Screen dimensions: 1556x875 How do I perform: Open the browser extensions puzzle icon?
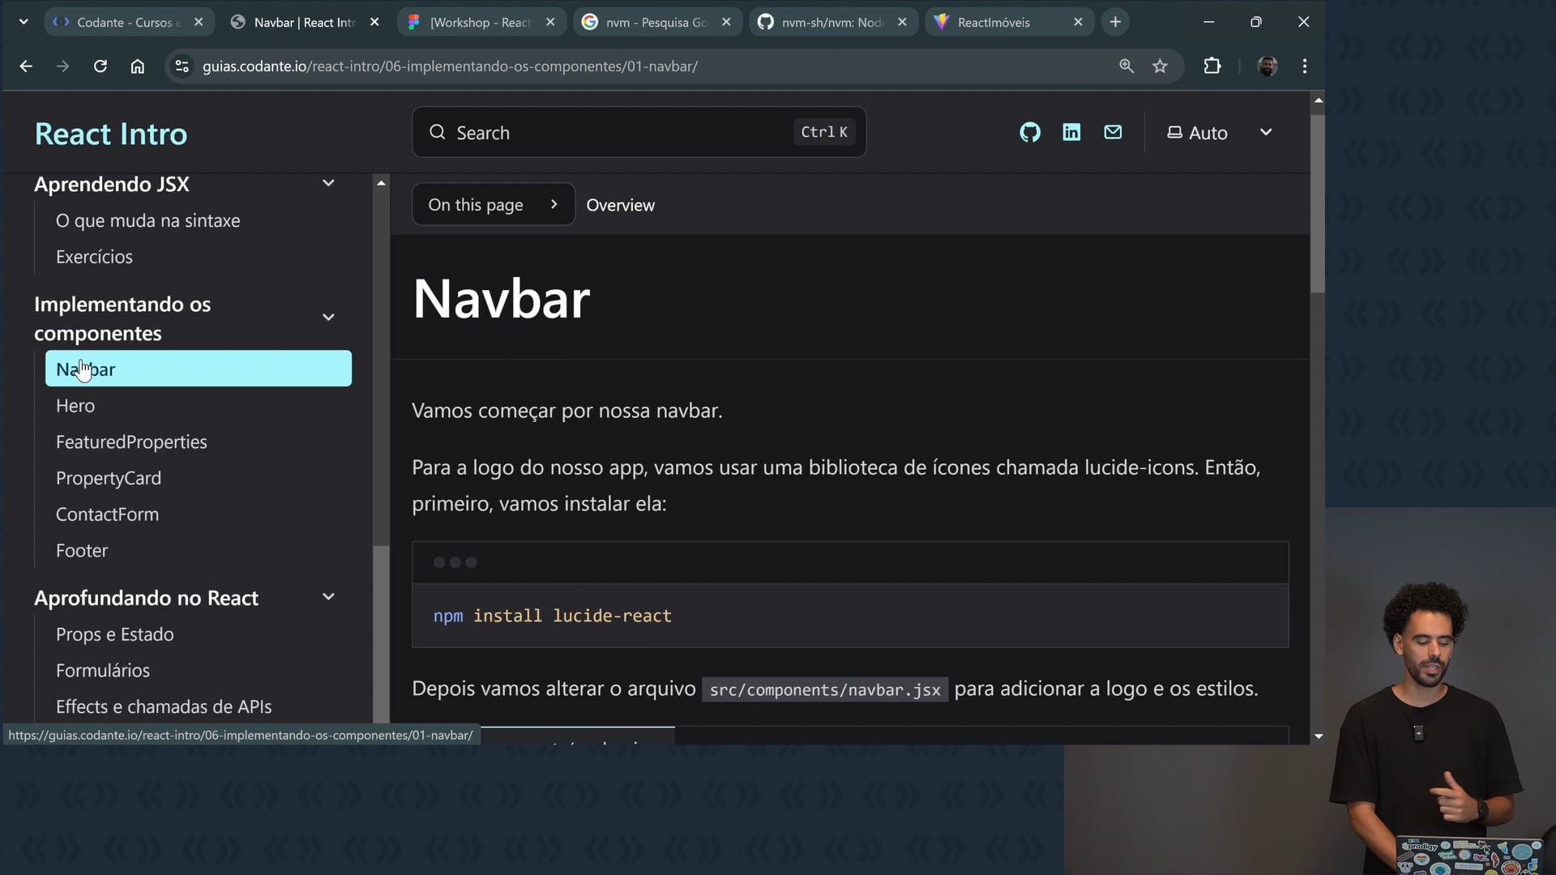point(1212,66)
